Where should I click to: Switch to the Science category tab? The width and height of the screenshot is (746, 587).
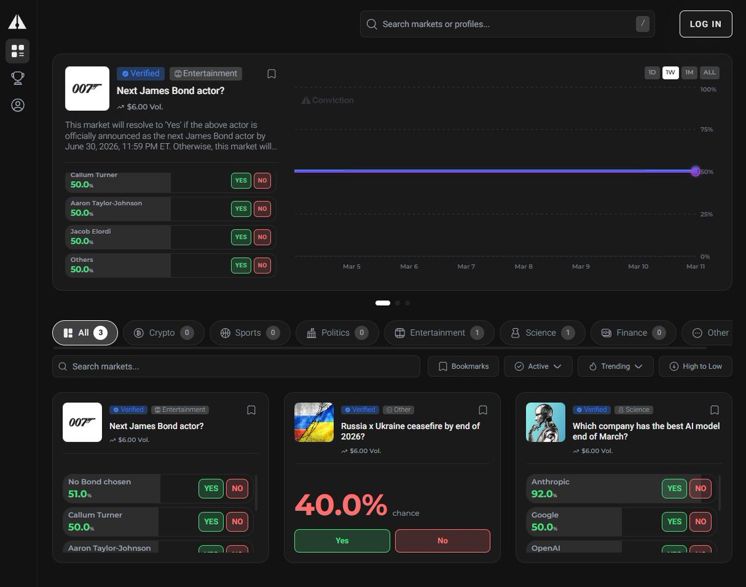pos(541,333)
